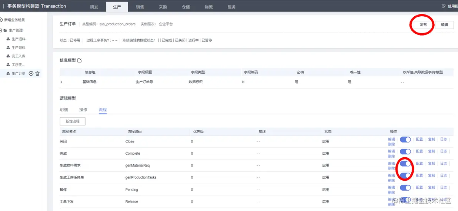Viewport: 458px width, 211px height.
Task: Click the Pending flow code cell
Action: click(132, 190)
